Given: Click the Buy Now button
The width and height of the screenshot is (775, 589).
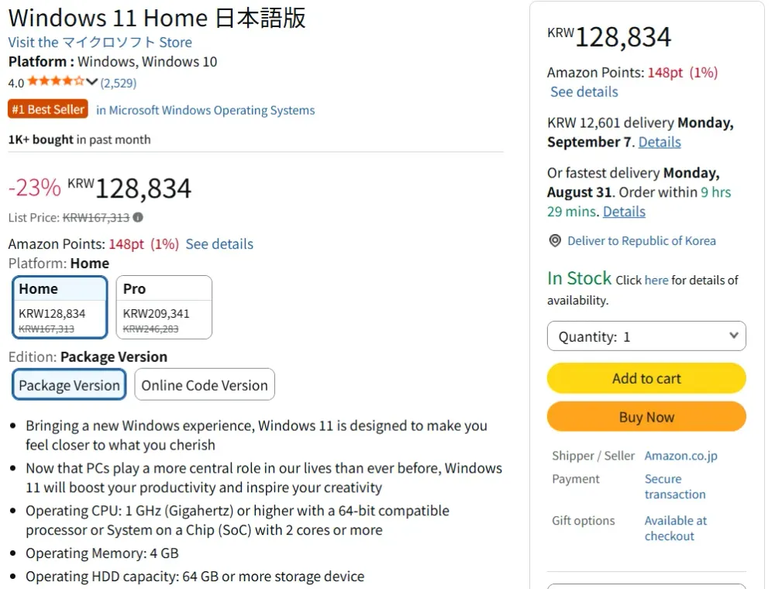Looking at the screenshot, I should coord(646,417).
